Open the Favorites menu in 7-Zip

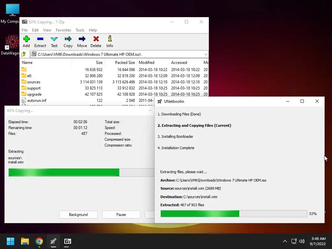pos(63,30)
